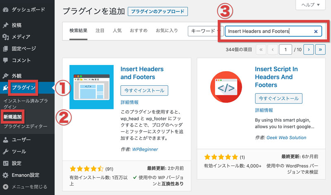This screenshot has height=195, width=331.
Task: Open the ユーザー menu
Action: coord(21,140)
